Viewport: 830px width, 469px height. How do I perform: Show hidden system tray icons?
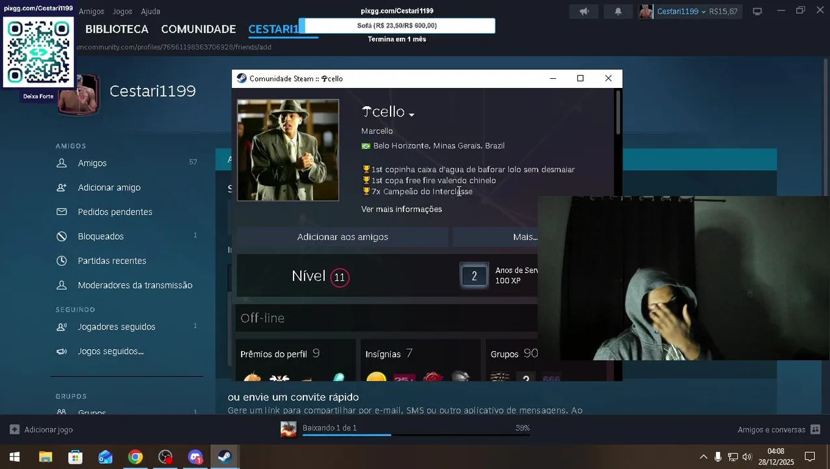703,457
